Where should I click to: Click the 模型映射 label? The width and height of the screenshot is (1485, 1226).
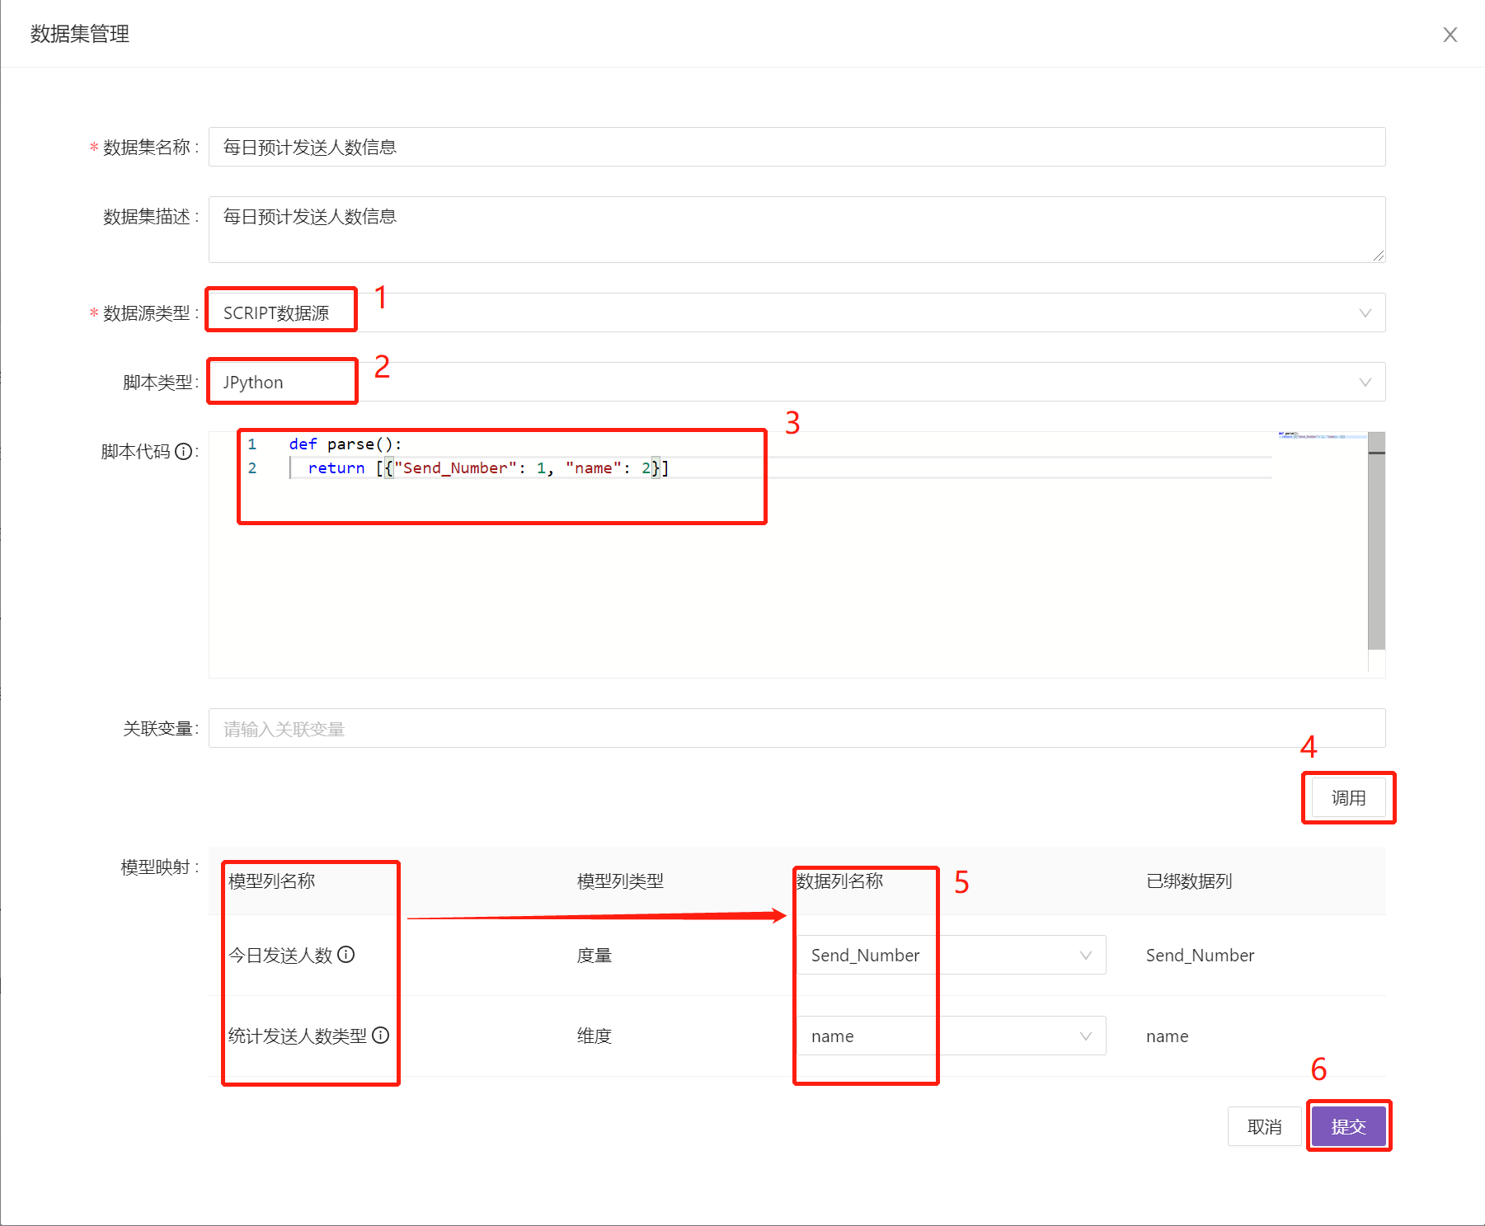tap(156, 867)
